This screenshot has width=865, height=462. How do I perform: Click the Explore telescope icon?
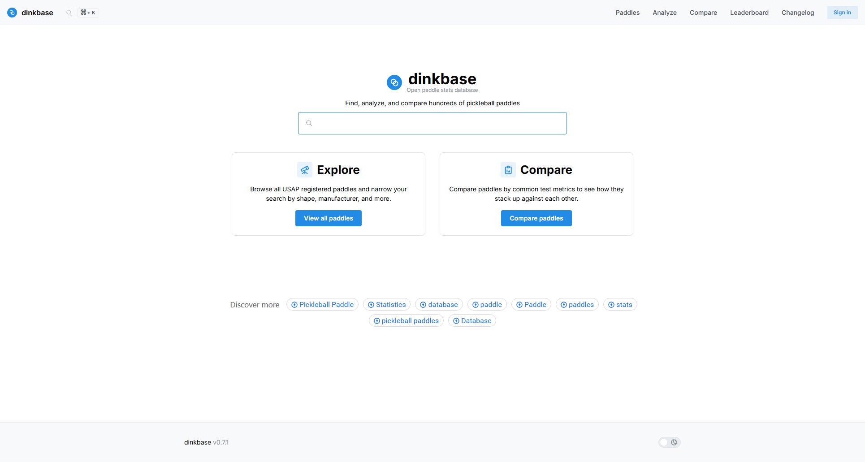(x=305, y=170)
